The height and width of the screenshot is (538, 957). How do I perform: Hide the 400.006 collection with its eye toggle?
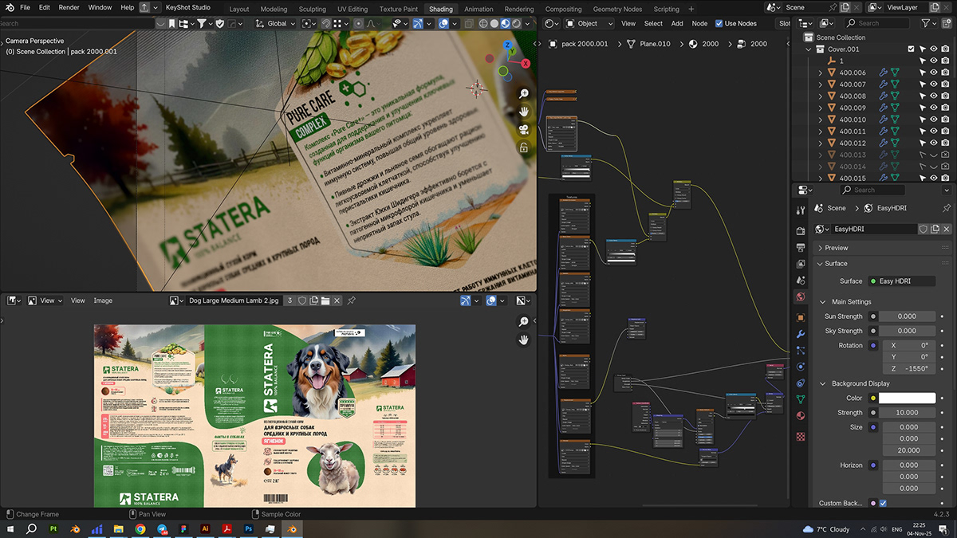pyautogui.click(x=934, y=73)
